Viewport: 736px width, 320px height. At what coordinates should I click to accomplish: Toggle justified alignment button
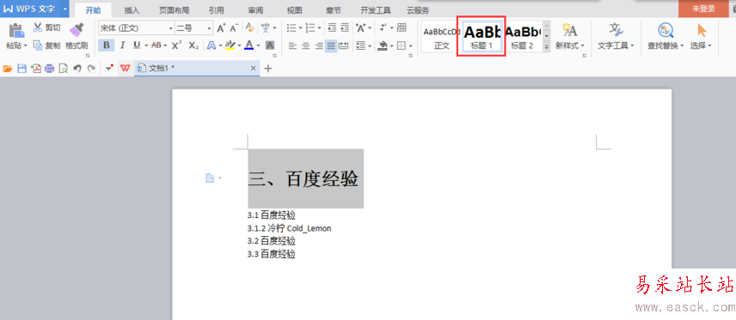coord(331,45)
